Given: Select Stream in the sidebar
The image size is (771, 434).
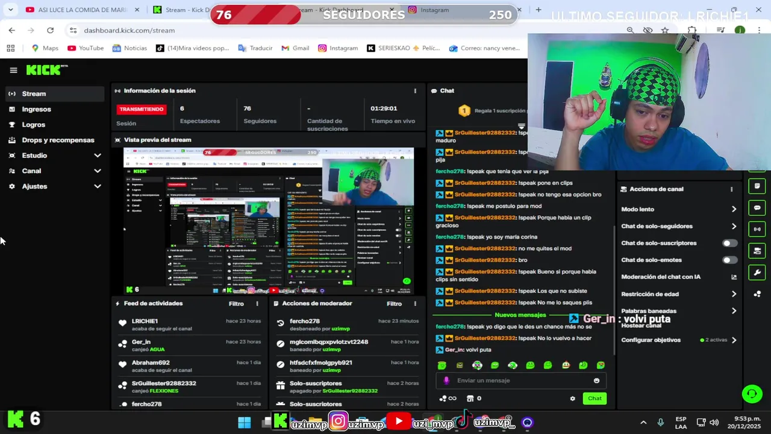Looking at the screenshot, I should (55, 94).
